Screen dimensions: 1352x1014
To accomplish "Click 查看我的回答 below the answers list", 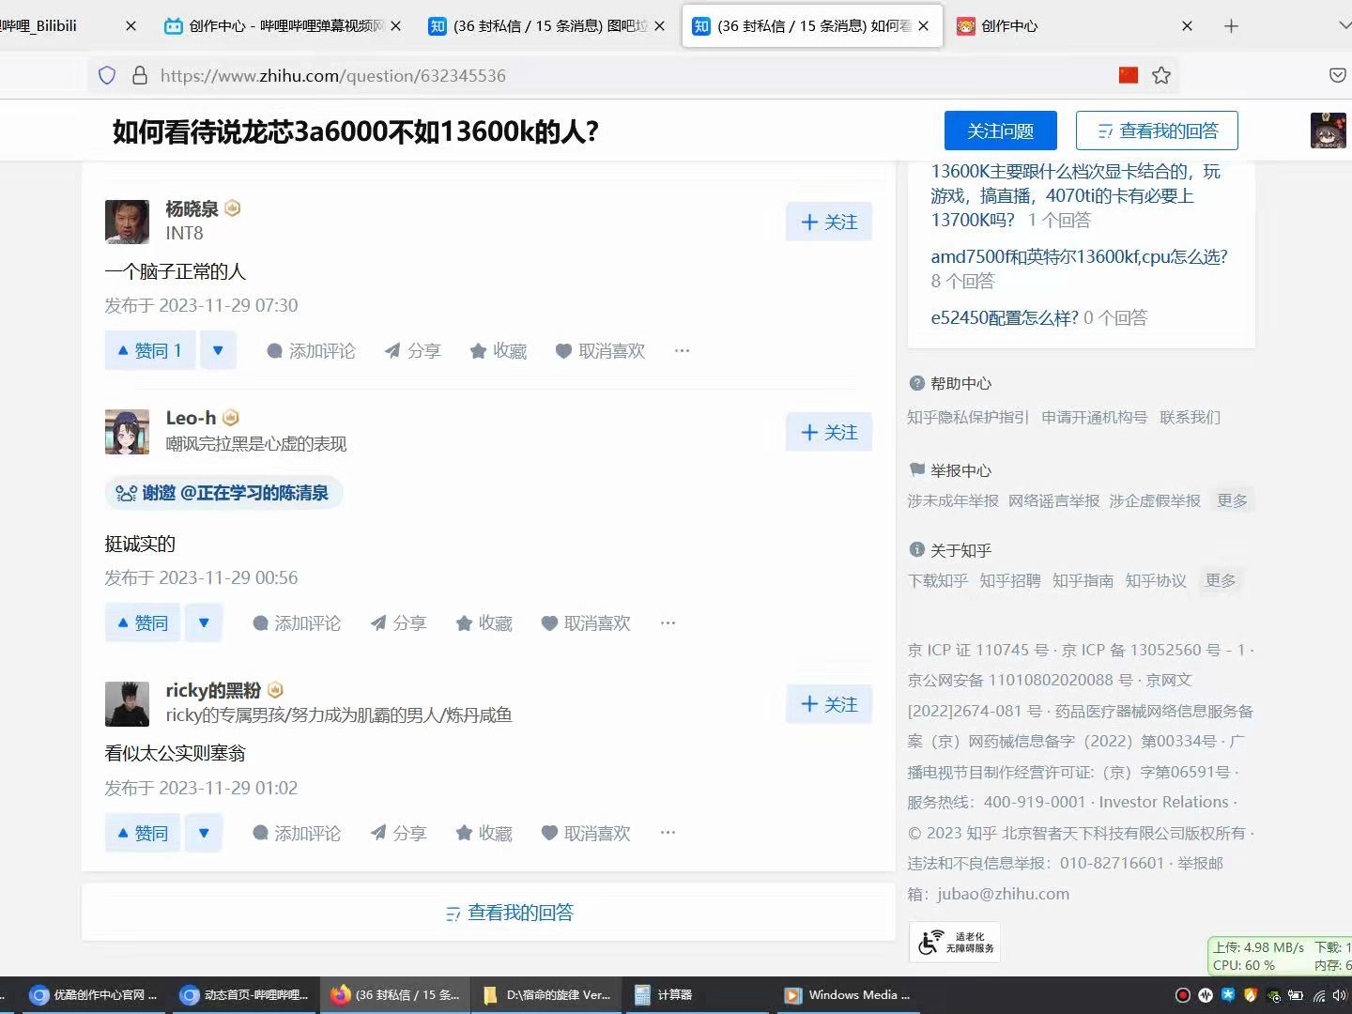I will pos(510,913).
